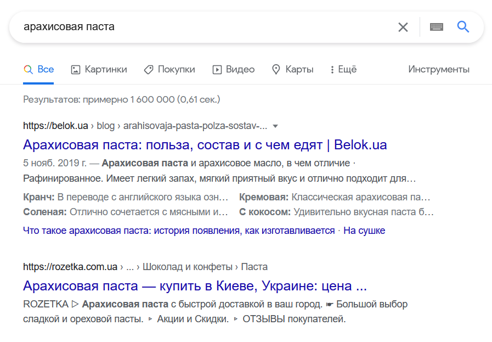
Task: Click the '5 нояб. 2019 г.' date text
Action: [55, 163]
